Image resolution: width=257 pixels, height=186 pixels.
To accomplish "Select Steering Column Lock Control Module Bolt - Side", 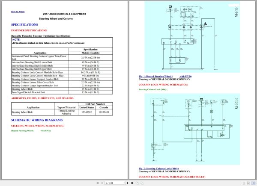I will (62, 76).
